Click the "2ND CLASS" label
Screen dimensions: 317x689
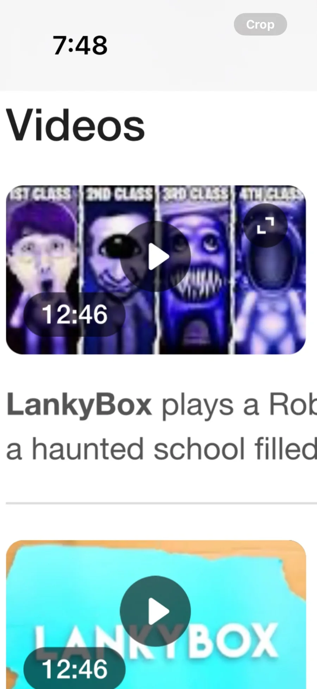119,194
